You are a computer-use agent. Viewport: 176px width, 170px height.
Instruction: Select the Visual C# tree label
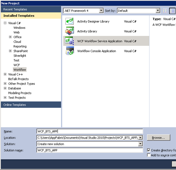(x=14, y=23)
